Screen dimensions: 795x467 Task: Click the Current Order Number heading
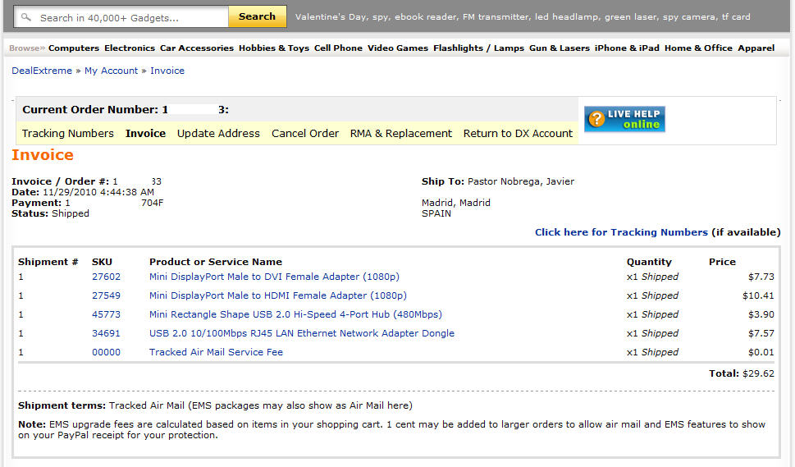(x=126, y=109)
